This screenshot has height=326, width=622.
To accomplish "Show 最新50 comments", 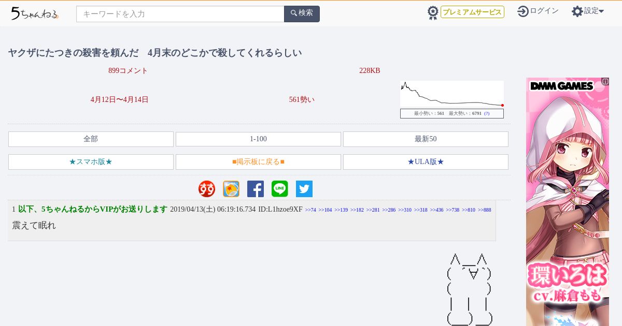I will click(426, 139).
